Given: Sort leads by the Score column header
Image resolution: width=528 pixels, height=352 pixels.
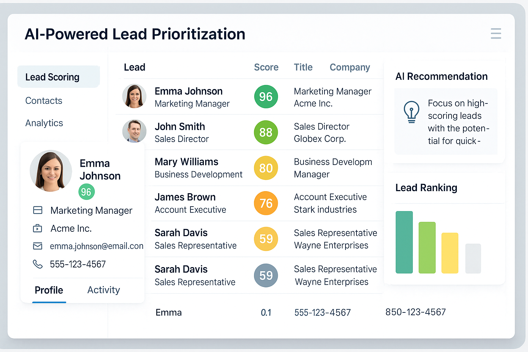Looking at the screenshot, I should [x=266, y=67].
